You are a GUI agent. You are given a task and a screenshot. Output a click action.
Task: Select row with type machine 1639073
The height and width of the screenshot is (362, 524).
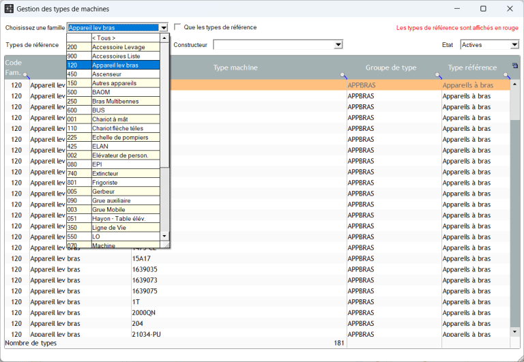click(257, 280)
